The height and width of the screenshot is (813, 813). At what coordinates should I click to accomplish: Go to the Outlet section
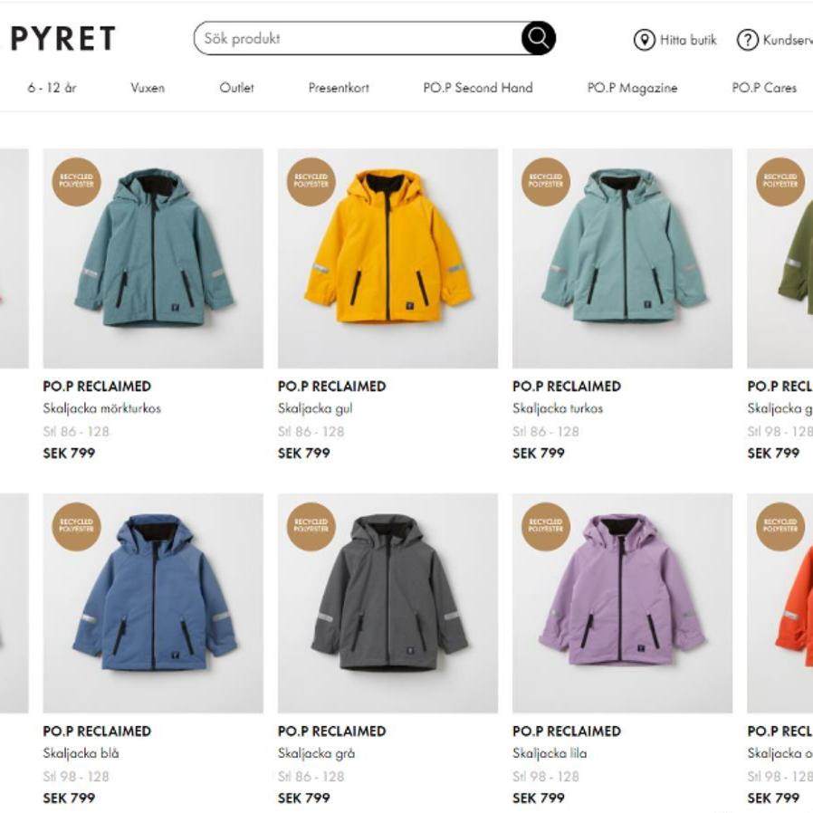pyautogui.click(x=236, y=88)
